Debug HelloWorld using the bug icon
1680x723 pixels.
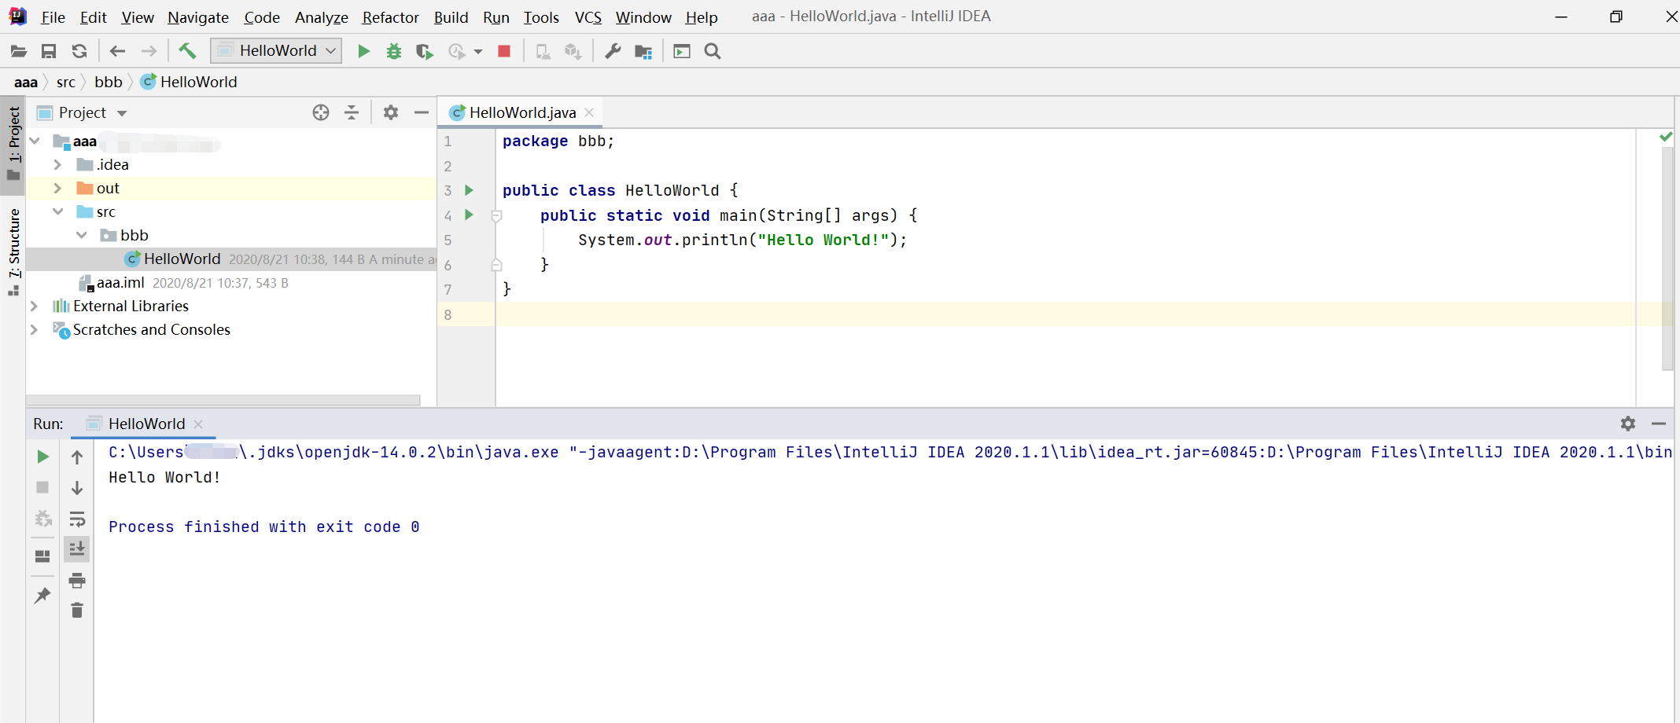click(x=394, y=51)
